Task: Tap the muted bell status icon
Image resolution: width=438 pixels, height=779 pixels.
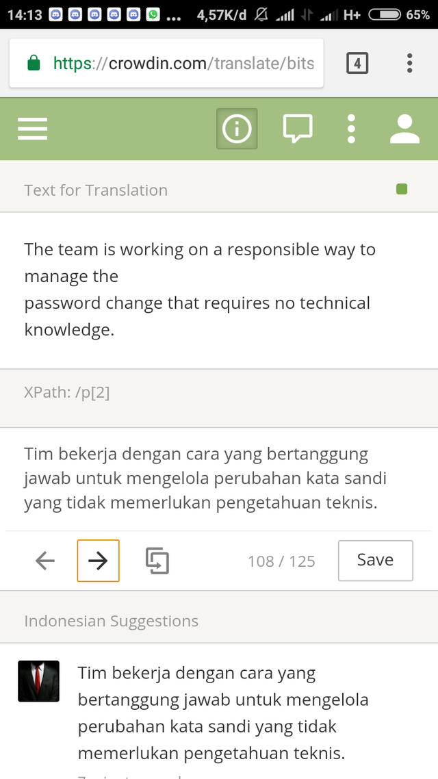Action: coord(261,15)
